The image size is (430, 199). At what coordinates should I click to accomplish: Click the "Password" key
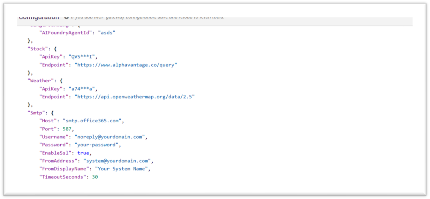(x=54, y=145)
